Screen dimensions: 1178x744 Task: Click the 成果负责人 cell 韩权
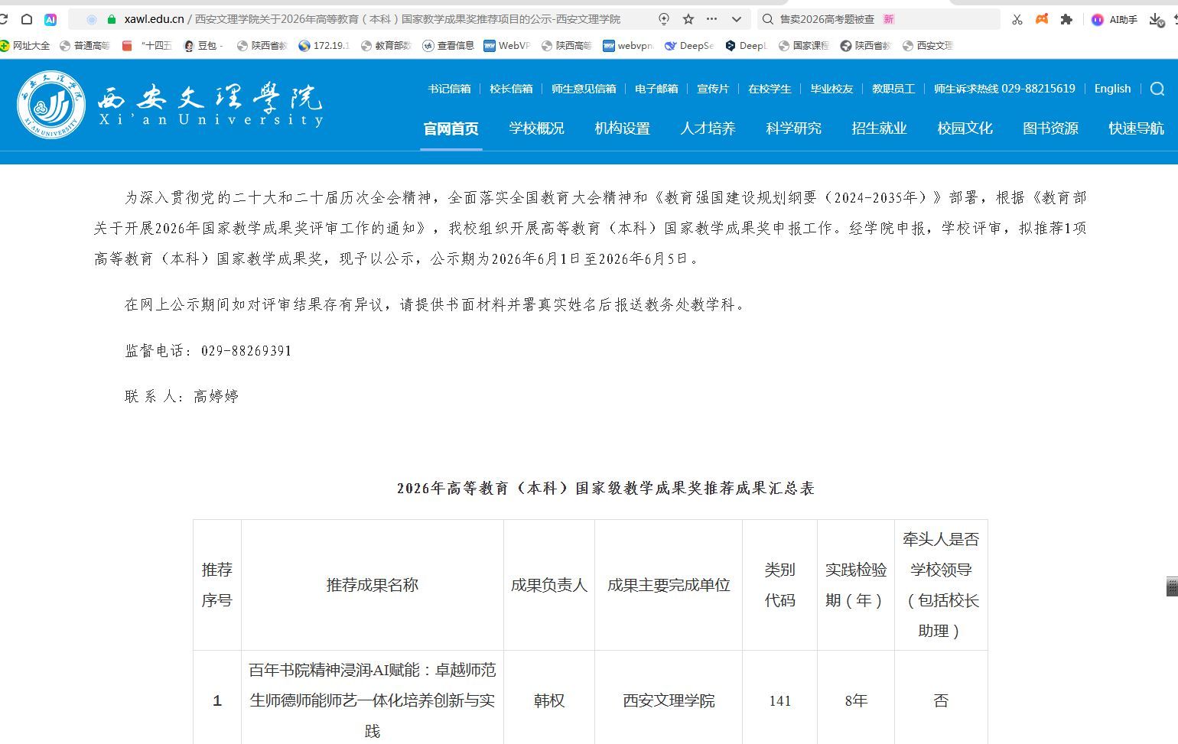549,700
